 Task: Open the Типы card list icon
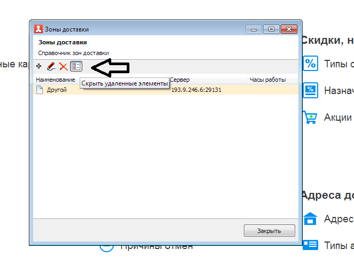coord(311,245)
